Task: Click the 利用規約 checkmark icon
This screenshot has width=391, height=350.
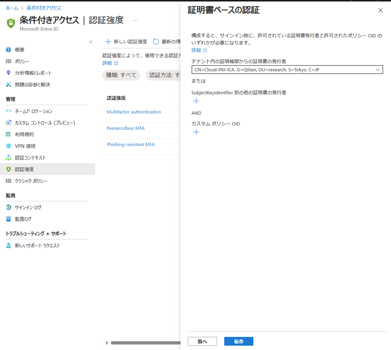Action: pyautogui.click(x=9, y=134)
